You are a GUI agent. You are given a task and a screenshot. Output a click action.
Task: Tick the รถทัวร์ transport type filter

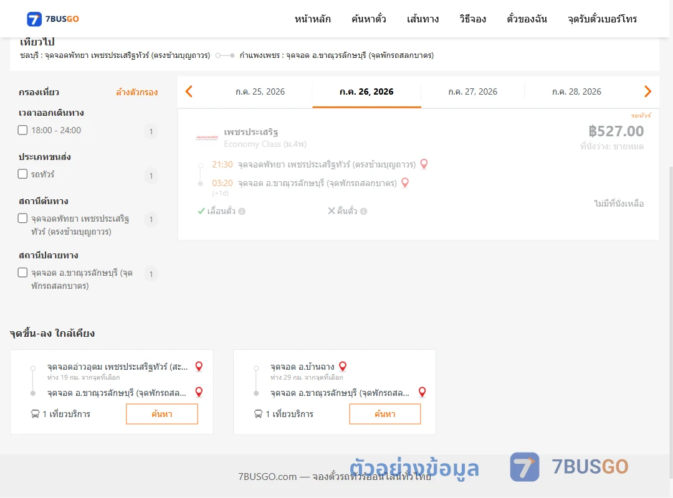point(23,174)
